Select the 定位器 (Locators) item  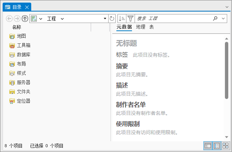point(23,101)
